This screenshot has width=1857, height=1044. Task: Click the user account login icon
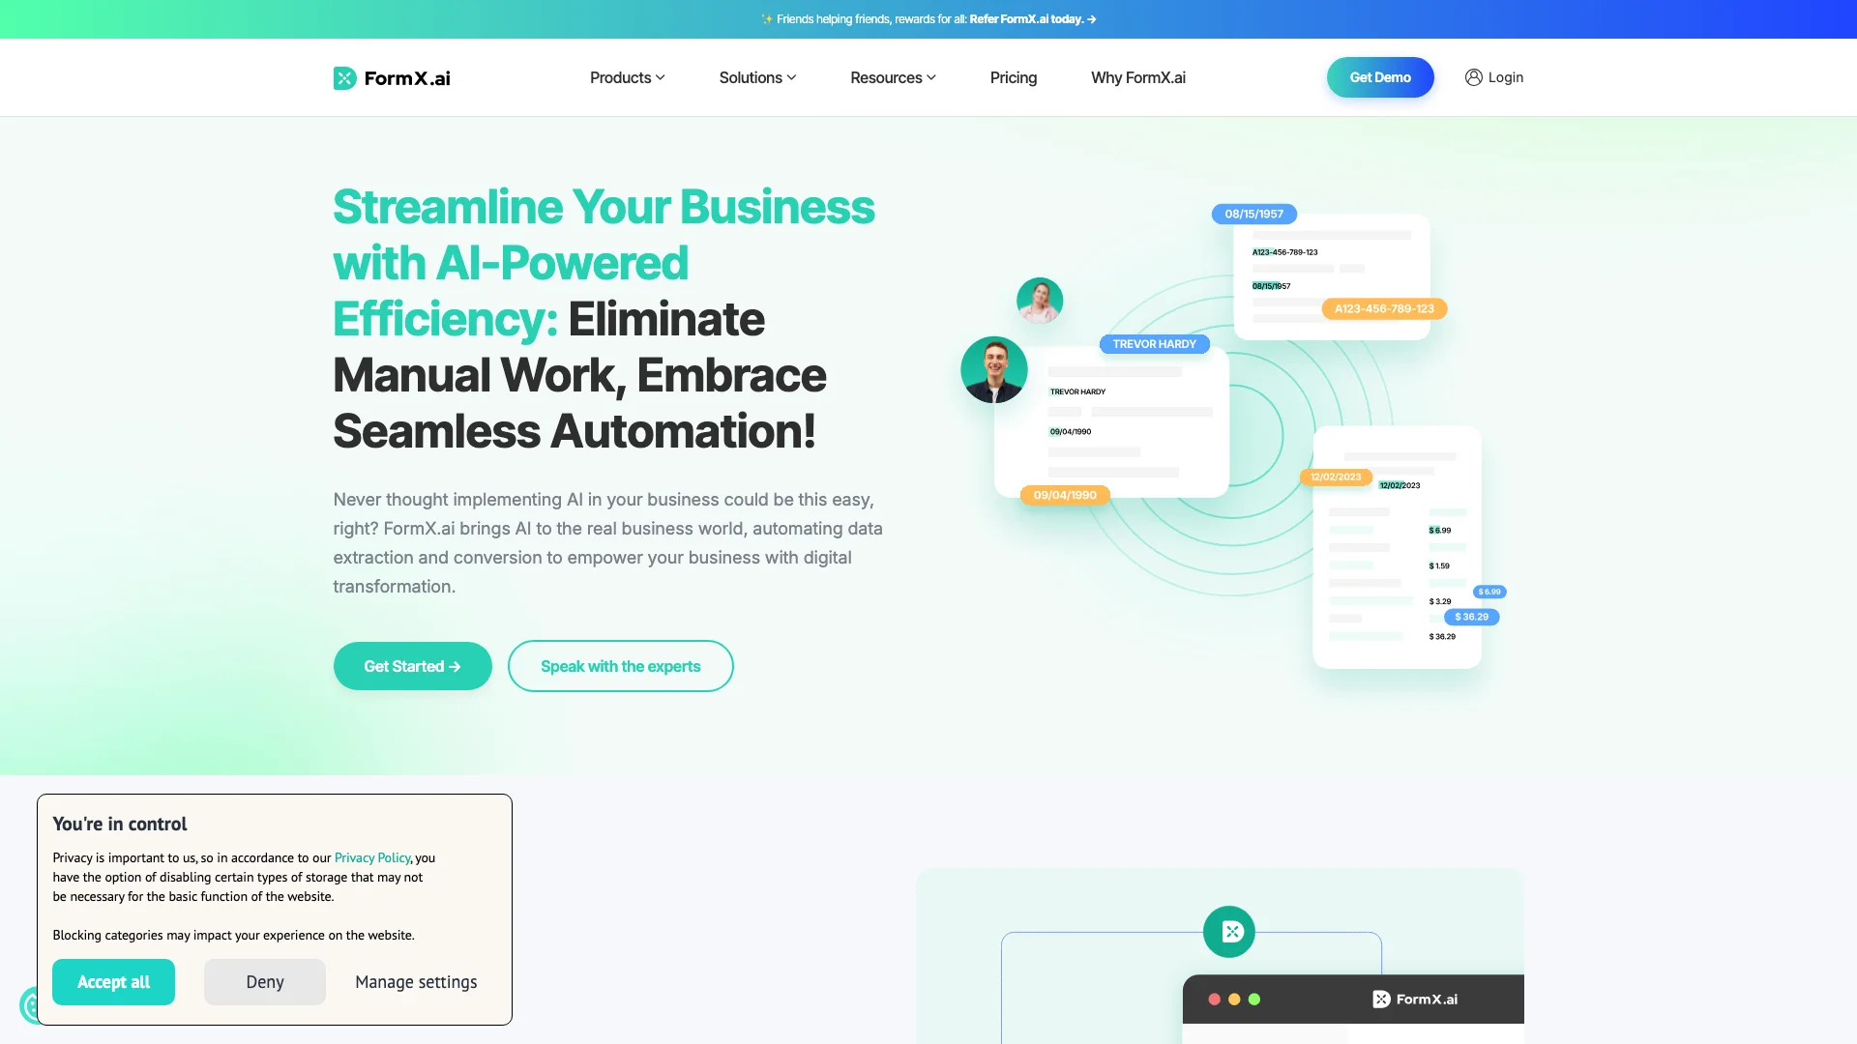tap(1474, 76)
